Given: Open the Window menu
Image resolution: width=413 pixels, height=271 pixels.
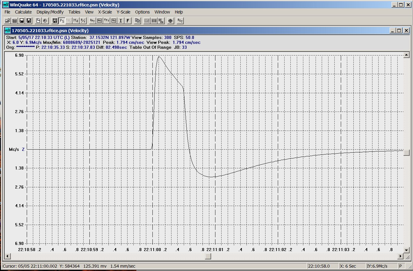Looking at the screenshot, I should [x=162, y=12].
